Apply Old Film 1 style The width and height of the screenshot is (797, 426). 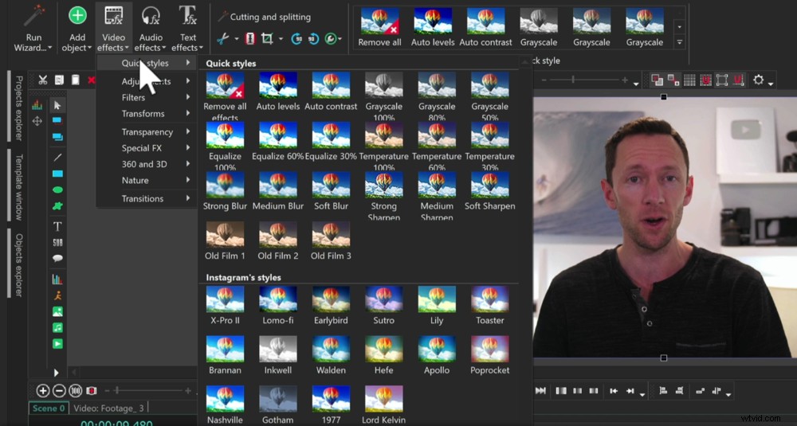tap(225, 240)
